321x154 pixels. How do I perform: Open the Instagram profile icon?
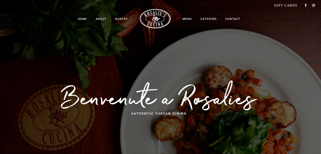pyautogui.click(x=314, y=5)
